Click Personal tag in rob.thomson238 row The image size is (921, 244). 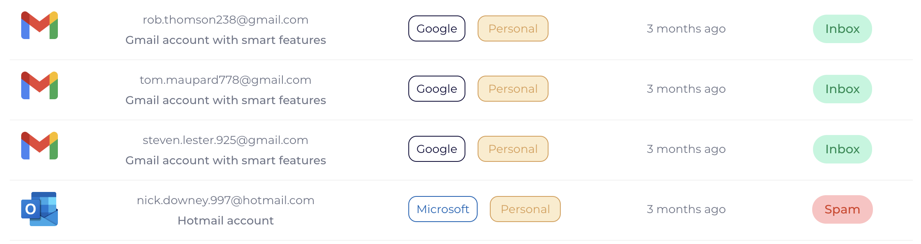(x=513, y=28)
